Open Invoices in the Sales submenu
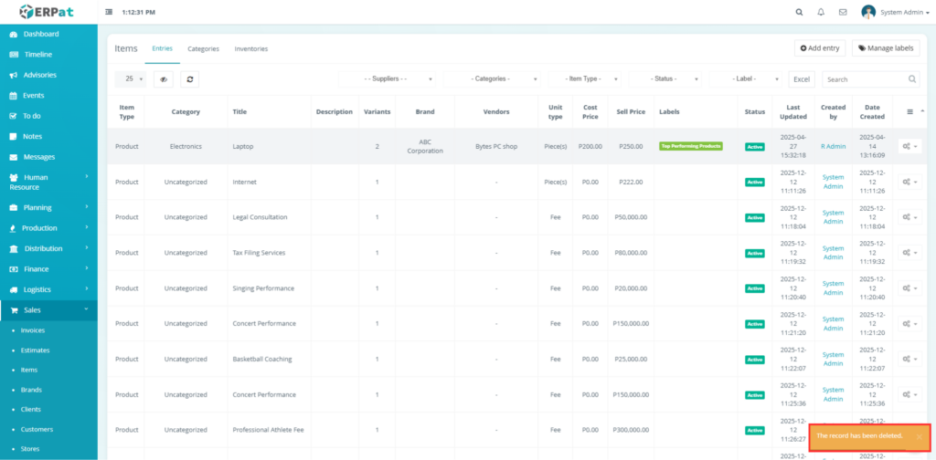This screenshot has width=936, height=460. 33,330
